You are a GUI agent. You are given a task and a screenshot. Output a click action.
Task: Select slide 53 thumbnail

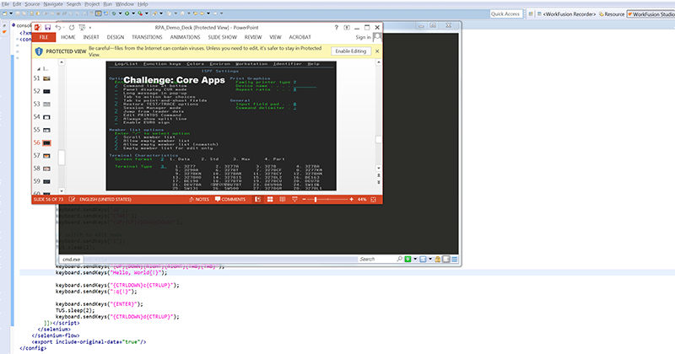tap(46, 104)
